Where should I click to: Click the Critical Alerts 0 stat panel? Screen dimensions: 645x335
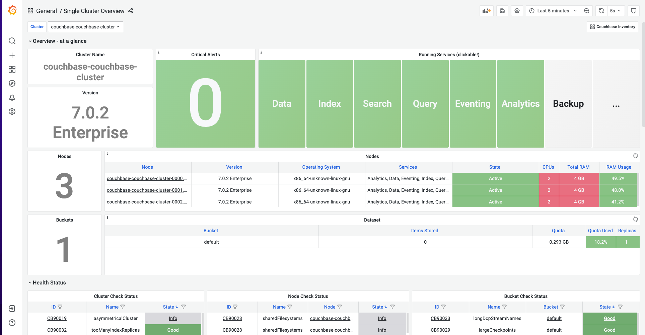[x=206, y=104]
